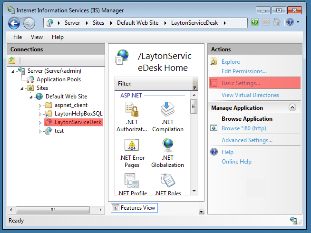The height and width of the screenshot is (233, 311).
Task: Click the Stop icon in the address toolbar
Action: (265, 22)
